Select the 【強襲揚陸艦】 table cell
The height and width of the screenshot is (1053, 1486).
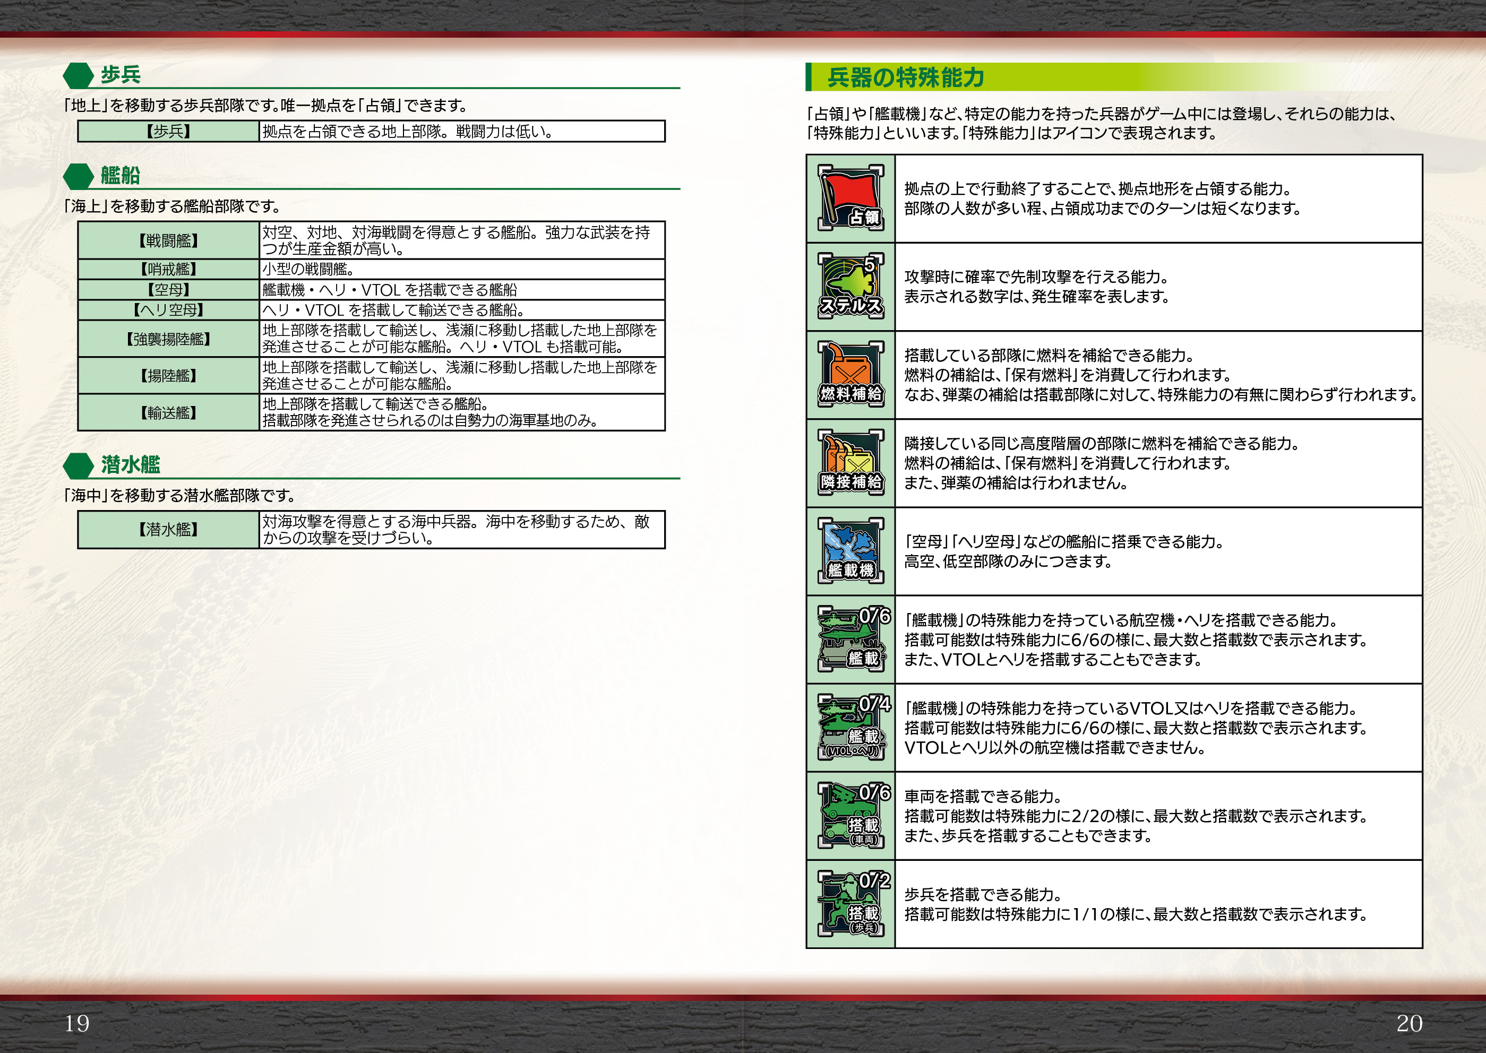coord(169,339)
